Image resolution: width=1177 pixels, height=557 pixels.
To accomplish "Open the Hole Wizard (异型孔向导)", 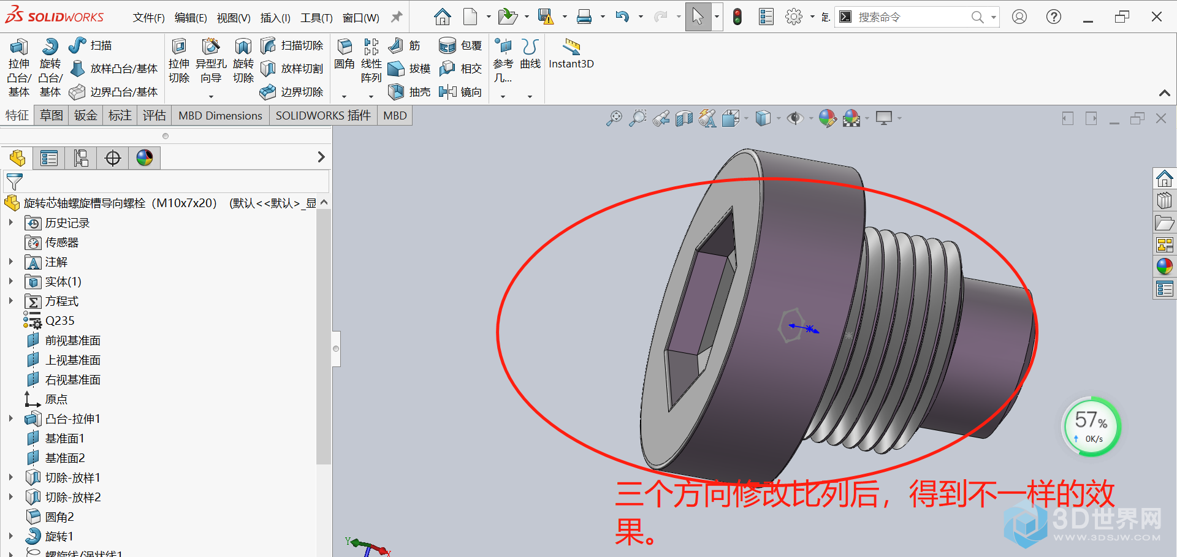I will (211, 61).
